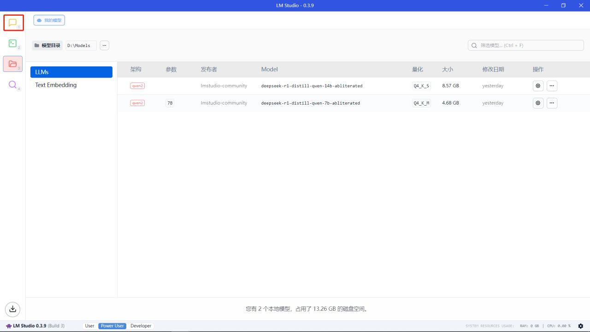Click the Q4_K_M quantization badge
Image resolution: width=590 pixels, height=332 pixels.
coord(421,103)
